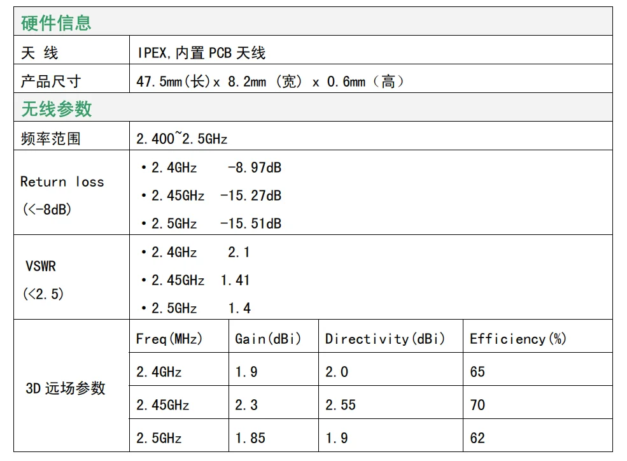Click the Efficiency(%) column header
627x461 pixels.
coord(518,339)
